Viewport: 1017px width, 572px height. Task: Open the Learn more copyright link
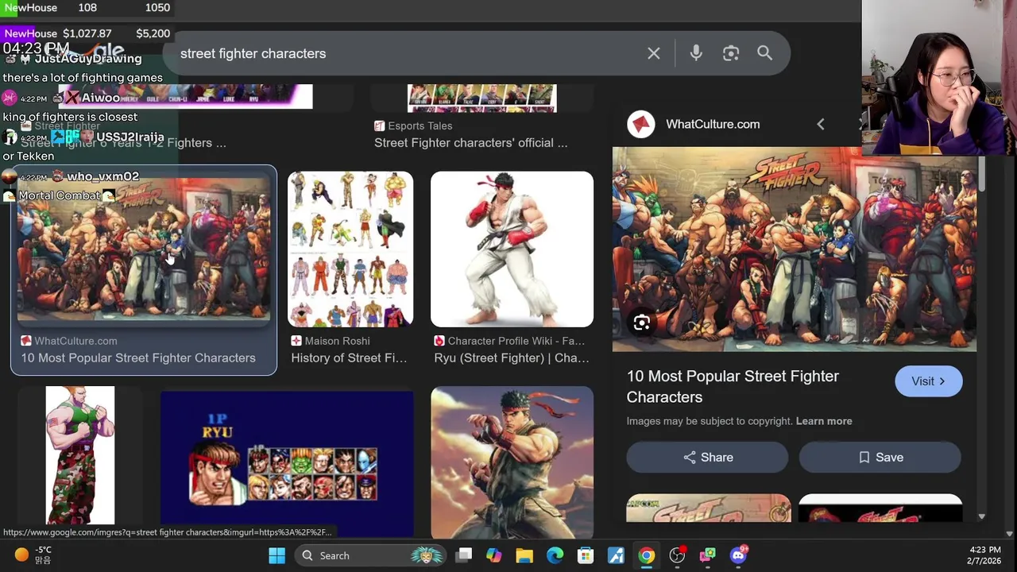pos(824,421)
